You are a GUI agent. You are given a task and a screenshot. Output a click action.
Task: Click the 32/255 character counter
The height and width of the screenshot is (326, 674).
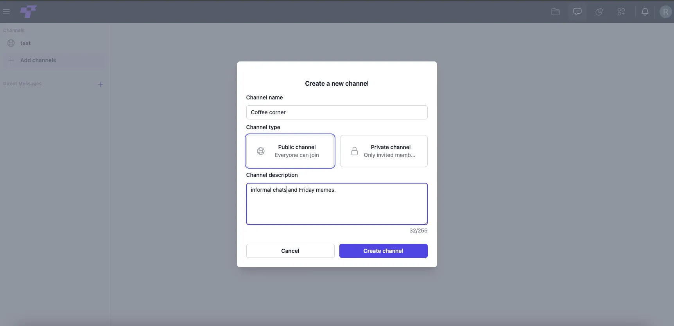(x=418, y=231)
